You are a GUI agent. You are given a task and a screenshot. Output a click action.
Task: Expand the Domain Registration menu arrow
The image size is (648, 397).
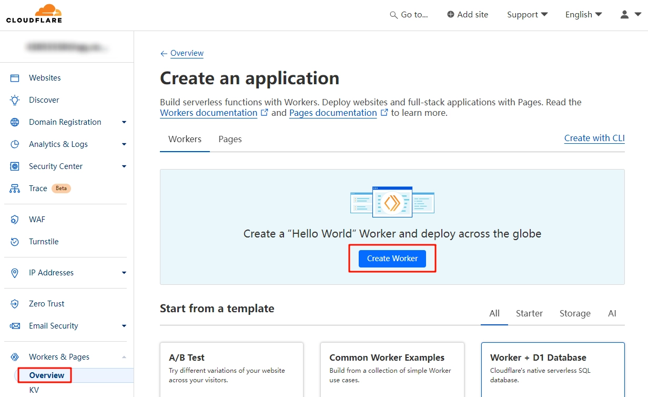coord(124,122)
